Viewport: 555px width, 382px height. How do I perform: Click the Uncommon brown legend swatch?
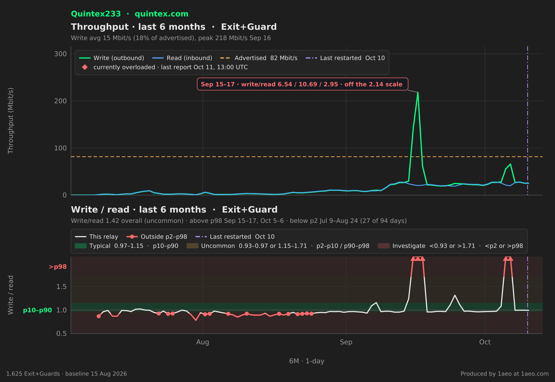tap(192, 246)
